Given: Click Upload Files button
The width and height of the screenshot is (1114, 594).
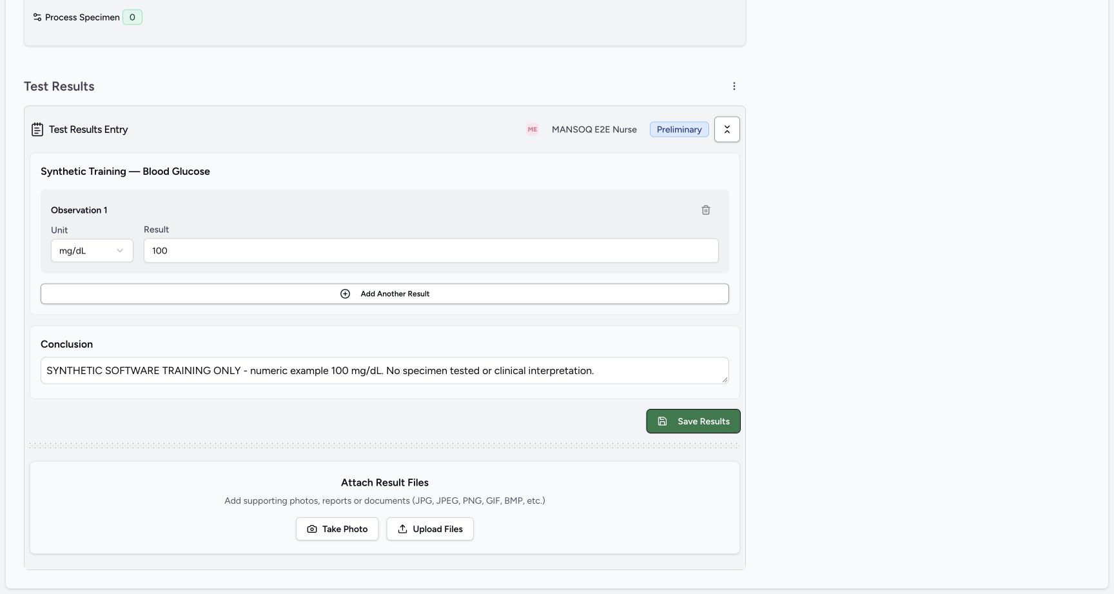Looking at the screenshot, I should tap(430, 529).
